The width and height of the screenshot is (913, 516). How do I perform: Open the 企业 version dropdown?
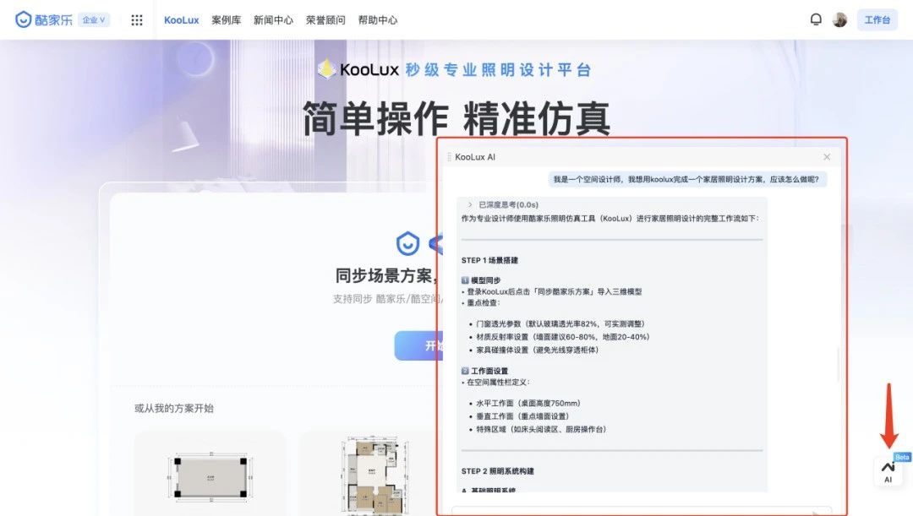tap(93, 19)
